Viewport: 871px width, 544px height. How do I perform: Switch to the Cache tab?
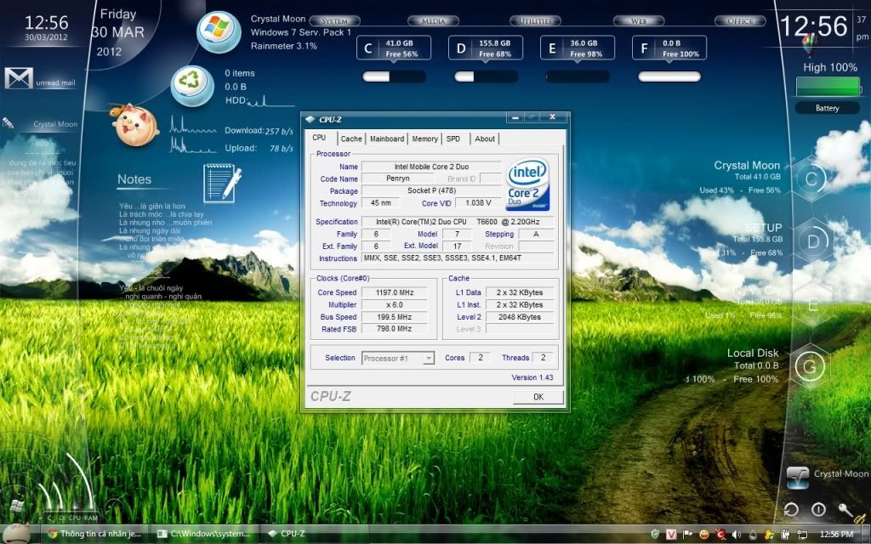[351, 139]
